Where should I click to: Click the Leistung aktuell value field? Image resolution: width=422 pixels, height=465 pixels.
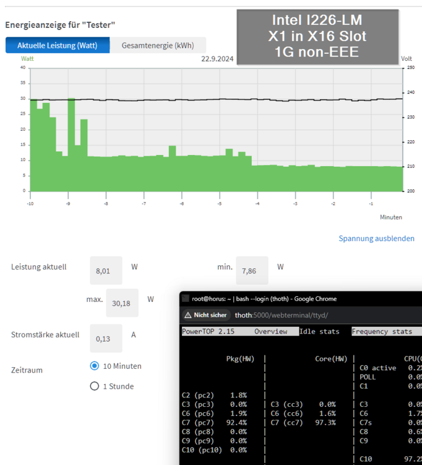[x=106, y=270]
